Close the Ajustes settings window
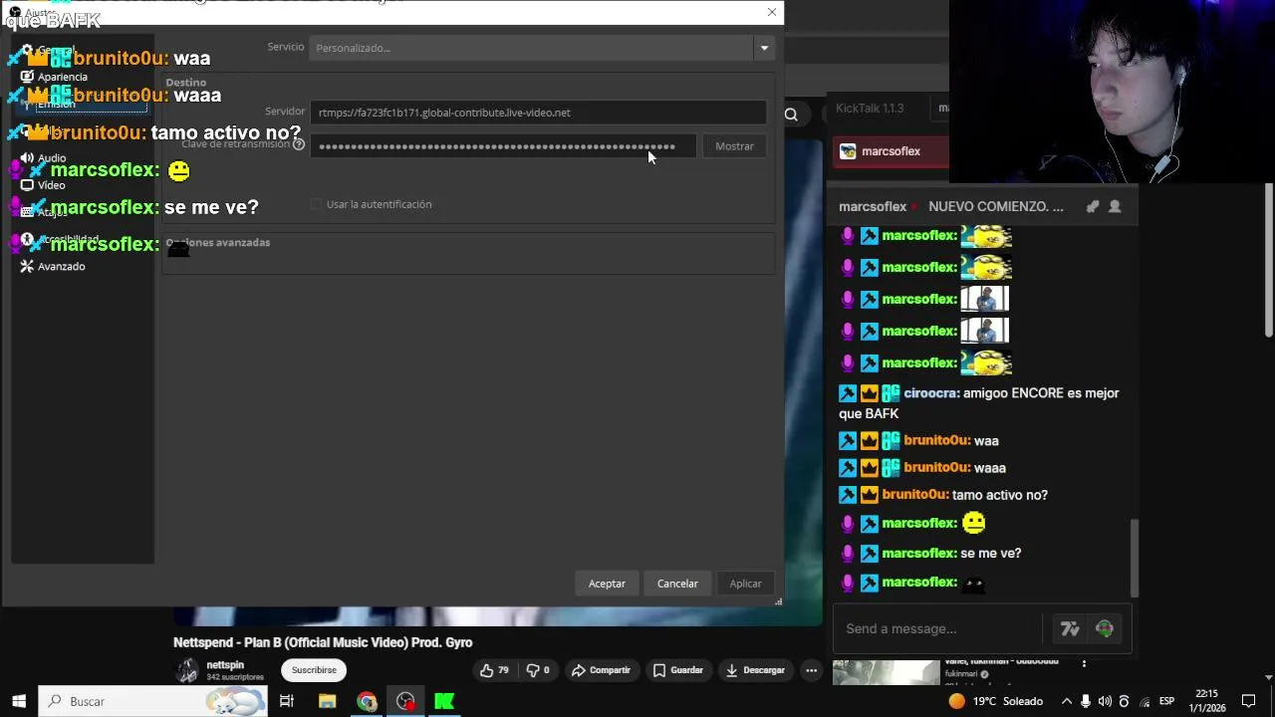The image size is (1275, 717). click(772, 12)
